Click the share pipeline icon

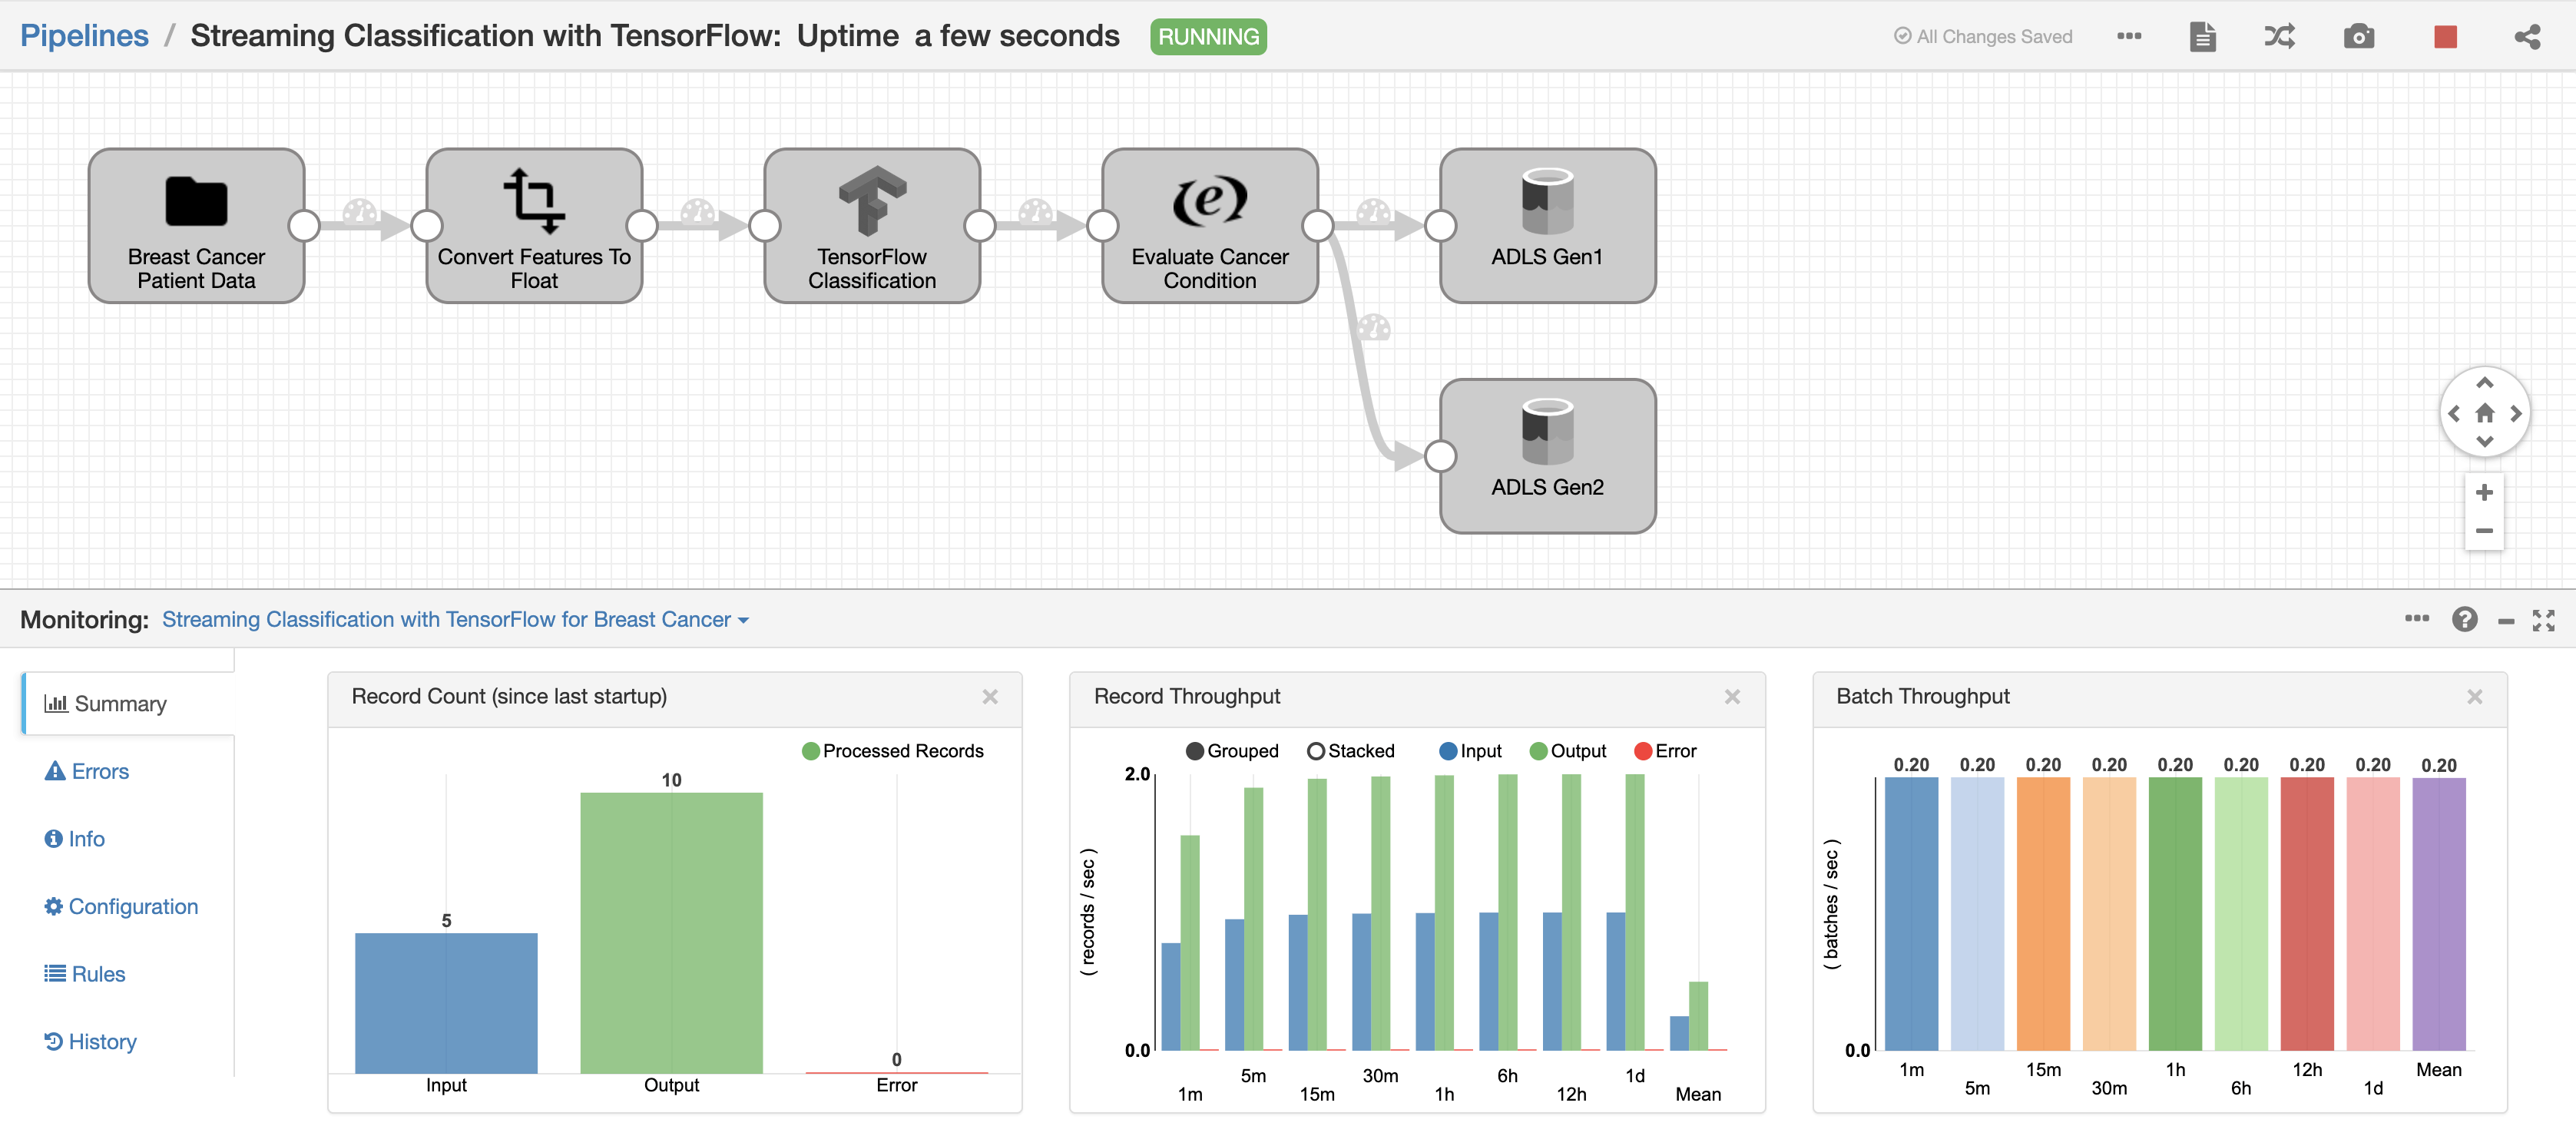click(x=2527, y=37)
